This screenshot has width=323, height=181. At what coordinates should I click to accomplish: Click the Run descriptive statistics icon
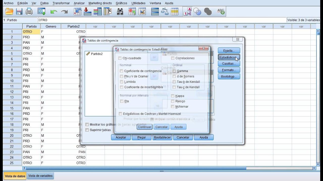(107, 12)
